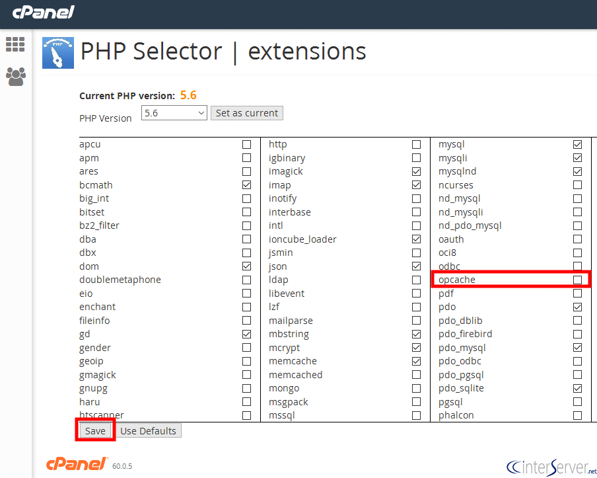Enable the apcu extension checkbox
Image resolution: width=597 pixels, height=478 pixels.
click(247, 145)
